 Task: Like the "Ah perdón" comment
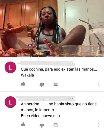[23, 125]
